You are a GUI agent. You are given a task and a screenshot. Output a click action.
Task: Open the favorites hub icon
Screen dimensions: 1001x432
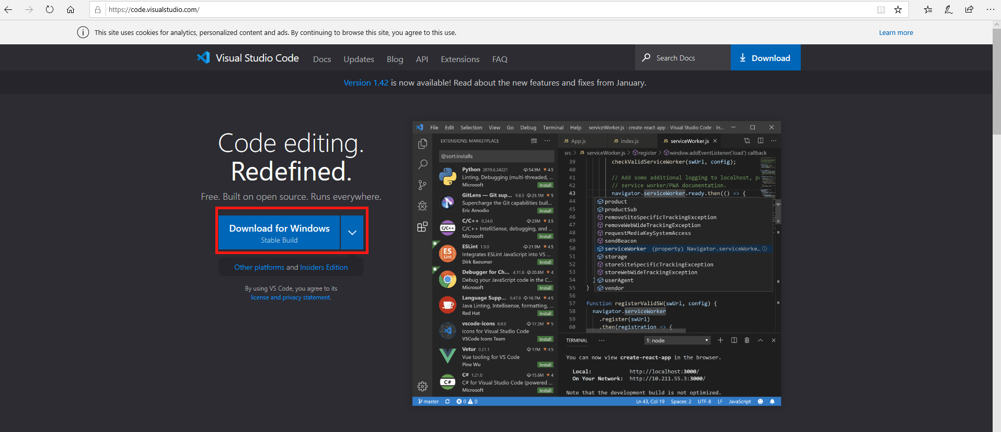coord(928,9)
